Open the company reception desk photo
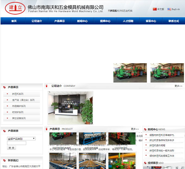 pyautogui.click(x=70, y=108)
